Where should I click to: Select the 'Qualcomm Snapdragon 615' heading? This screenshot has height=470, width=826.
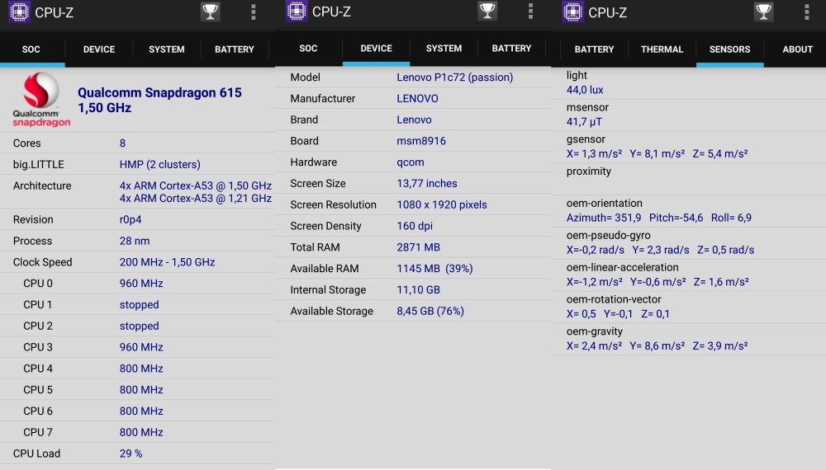(x=159, y=92)
